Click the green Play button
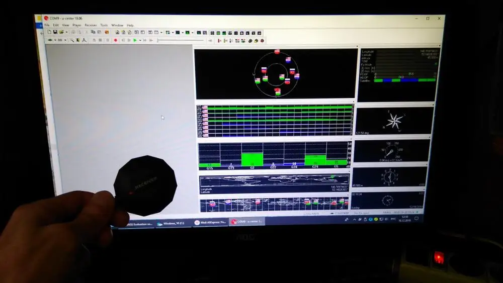503x283 pixels. coord(135,40)
